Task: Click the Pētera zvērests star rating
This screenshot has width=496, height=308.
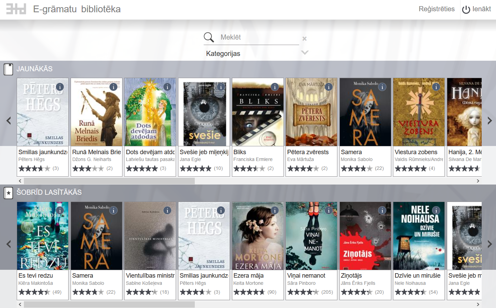Action: (x=303, y=168)
